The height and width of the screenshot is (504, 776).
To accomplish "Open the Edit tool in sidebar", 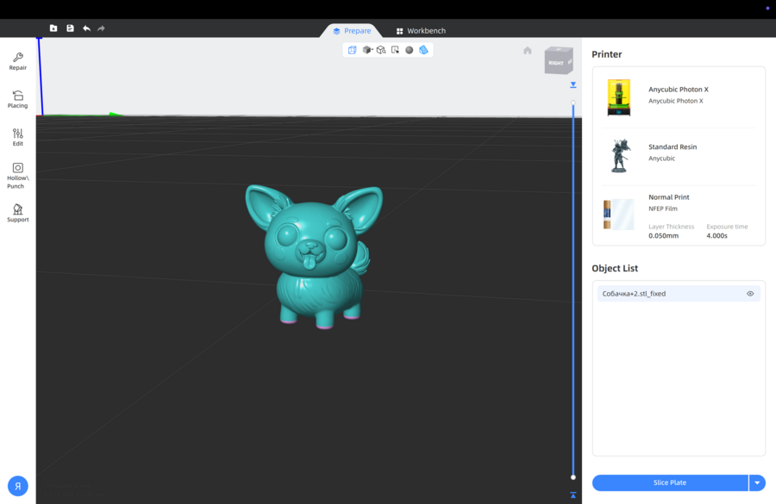I will tap(17, 137).
